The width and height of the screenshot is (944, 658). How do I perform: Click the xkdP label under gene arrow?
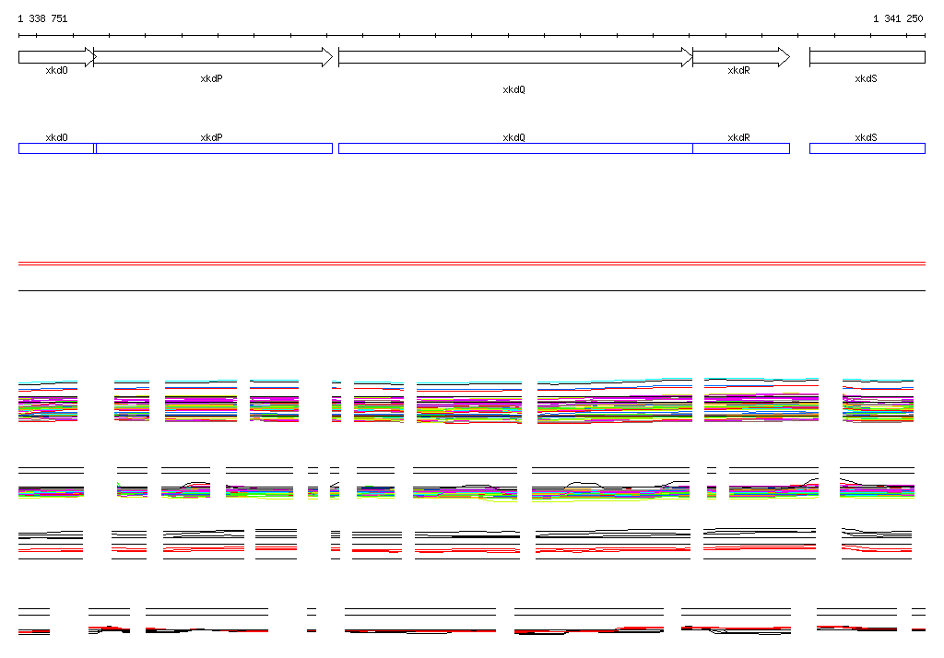tap(211, 78)
